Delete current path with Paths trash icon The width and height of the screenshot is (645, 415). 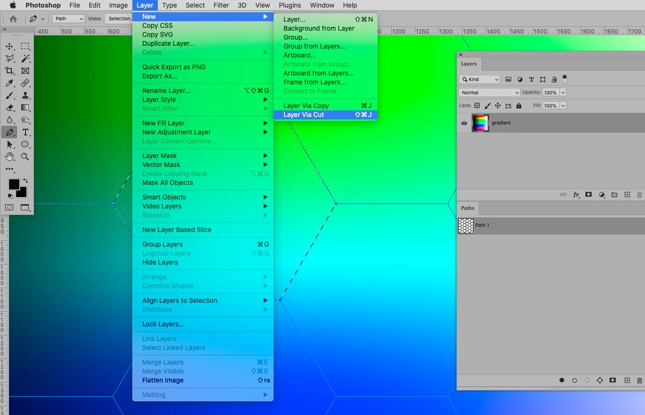coord(639,380)
